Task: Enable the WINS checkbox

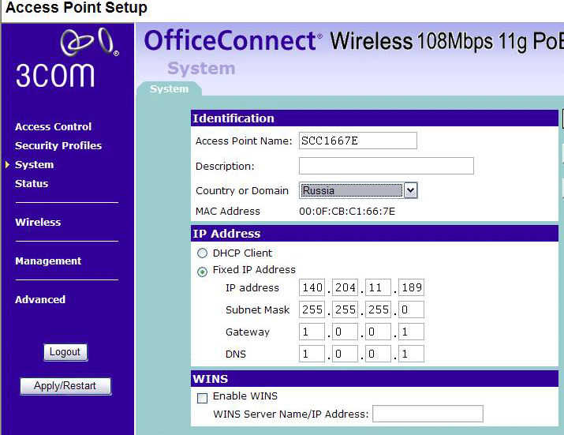Action: pos(203,398)
